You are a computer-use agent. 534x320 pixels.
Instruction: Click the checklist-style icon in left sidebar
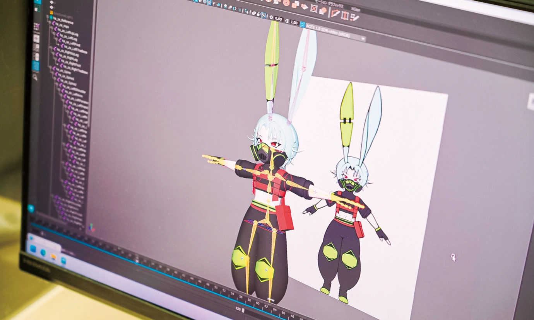pyautogui.click(x=36, y=26)
